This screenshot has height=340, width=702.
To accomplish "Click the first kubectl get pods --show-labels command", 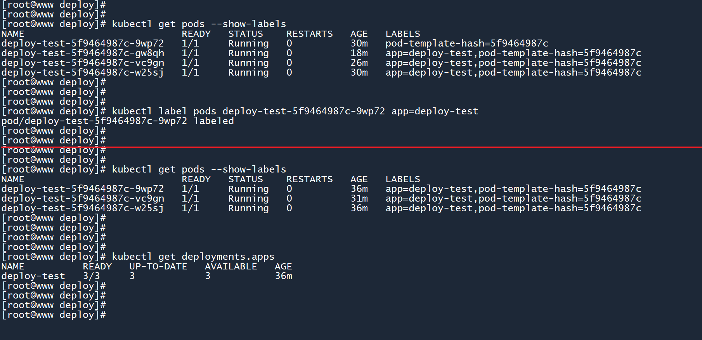I will pyautogui.click(x=199, y=24).
